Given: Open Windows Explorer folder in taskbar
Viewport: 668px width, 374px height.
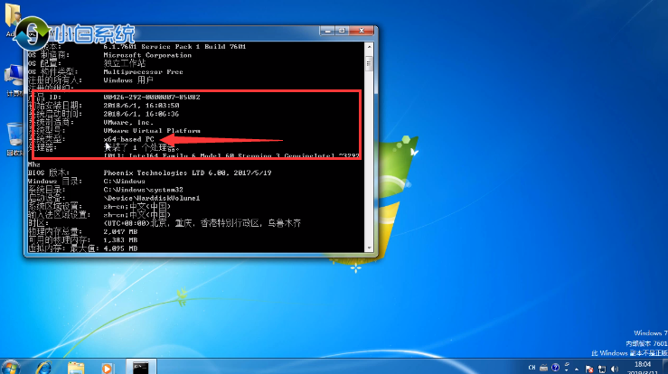Looking at the screenshot, I should (76, 366).
